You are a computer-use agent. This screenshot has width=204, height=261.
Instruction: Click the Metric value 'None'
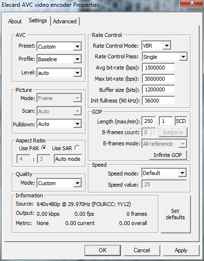(x=43, y=223)
